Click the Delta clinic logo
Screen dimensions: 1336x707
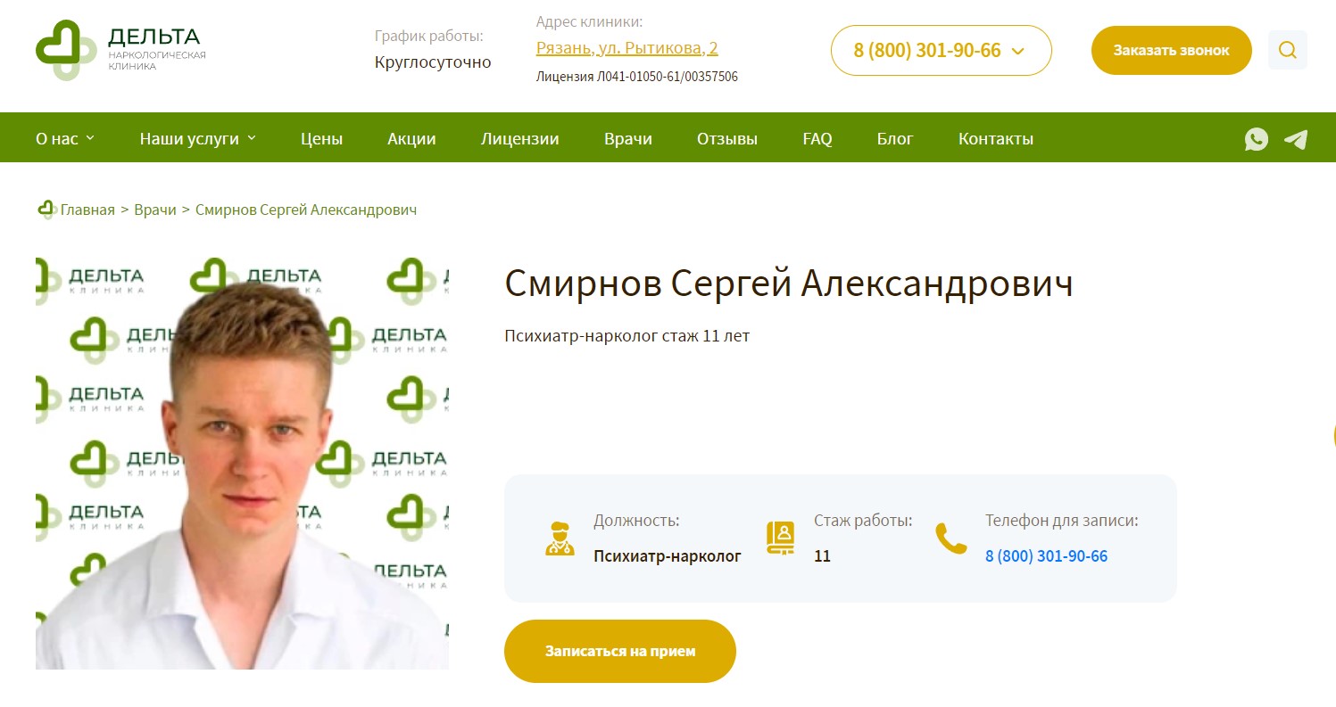[x=120, y=50]
